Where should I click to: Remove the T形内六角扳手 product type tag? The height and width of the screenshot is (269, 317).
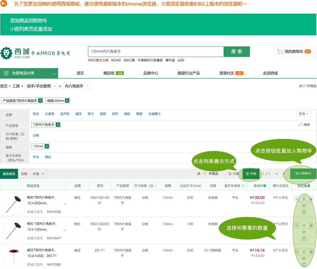click(x=58, y=125)
